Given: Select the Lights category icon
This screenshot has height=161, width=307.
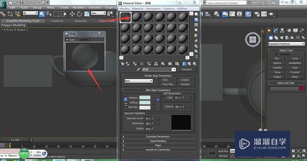Looking at the screenshot, I should [281, 38].
